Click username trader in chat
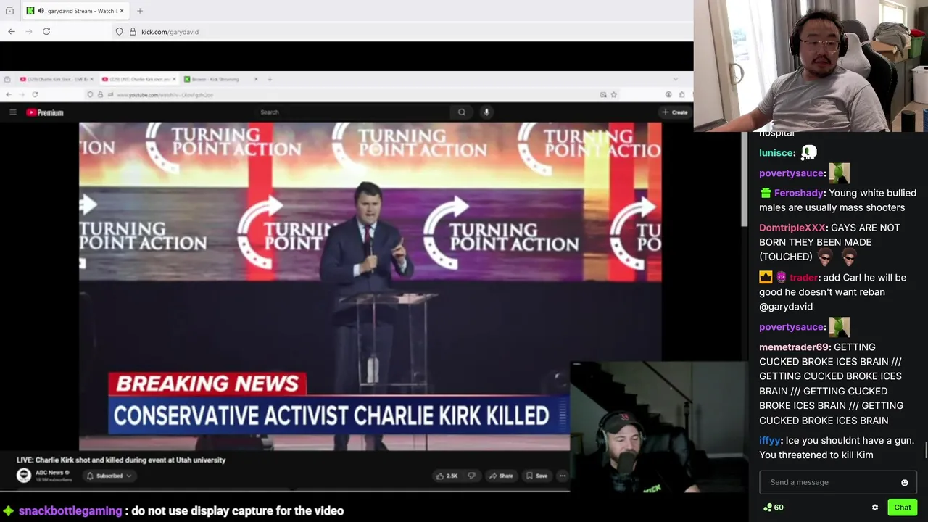 (804, 278)
